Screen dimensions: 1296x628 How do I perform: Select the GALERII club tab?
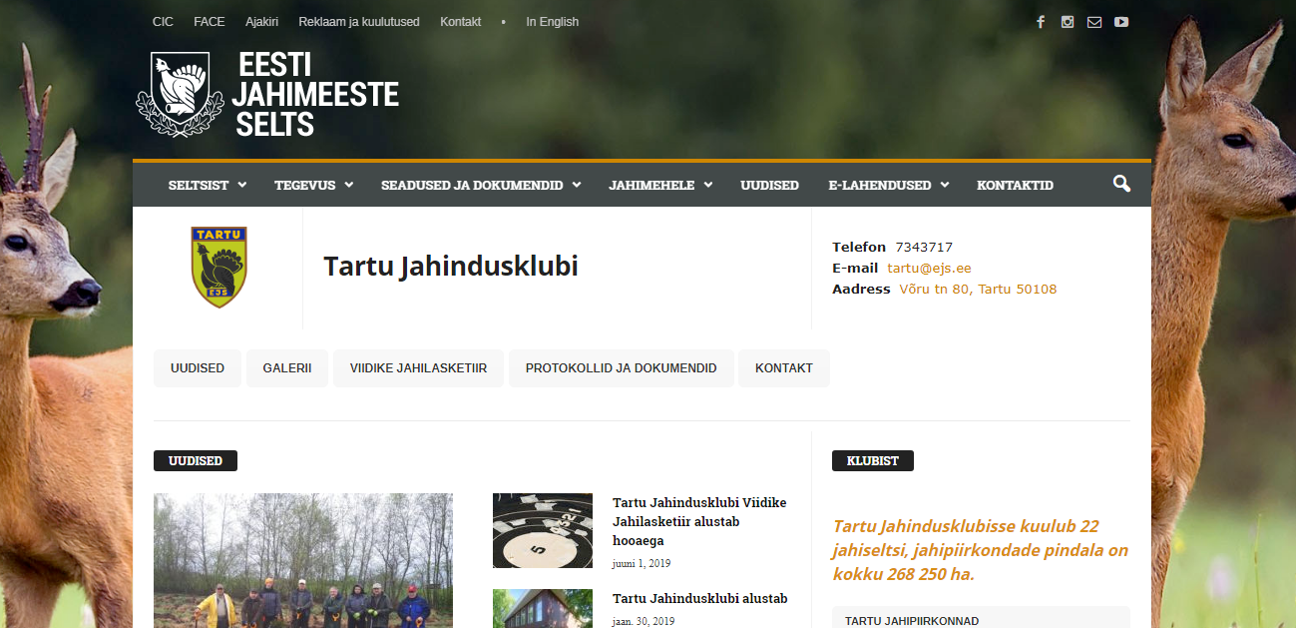point(287,368)
